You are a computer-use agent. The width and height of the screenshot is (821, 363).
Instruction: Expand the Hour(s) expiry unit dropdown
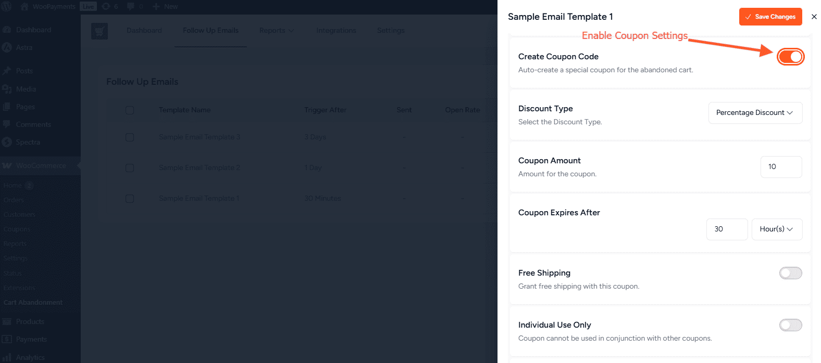776,229
